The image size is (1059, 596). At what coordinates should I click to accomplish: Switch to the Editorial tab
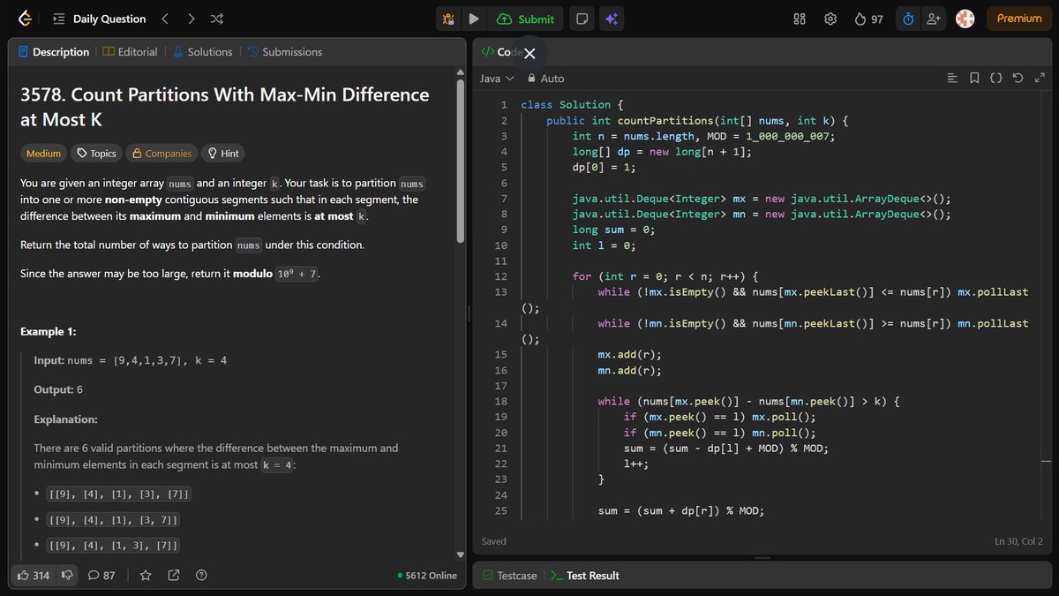click(x=130, y=52)
